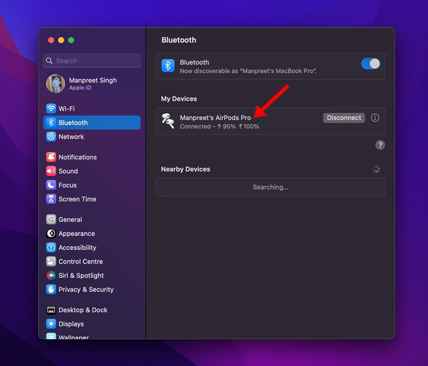
Task: Click the Now discoverable status text
Action: pos(248,71)
